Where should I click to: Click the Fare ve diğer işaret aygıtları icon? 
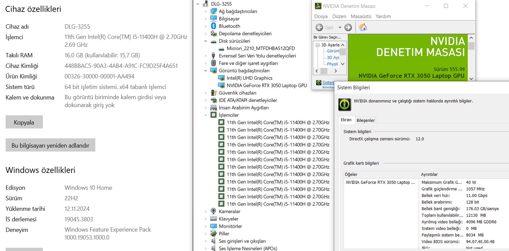[x=213, y=63]
